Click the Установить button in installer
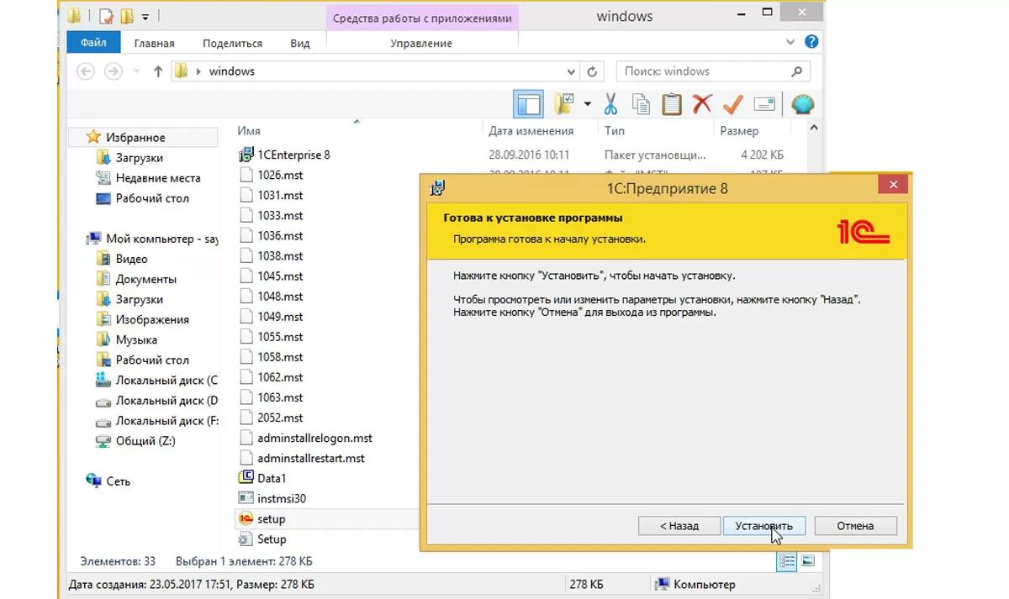The image size is (1009, 599). [764, 526]
